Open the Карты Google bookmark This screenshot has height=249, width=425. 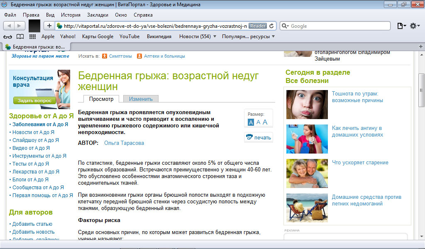coord(98,36)
